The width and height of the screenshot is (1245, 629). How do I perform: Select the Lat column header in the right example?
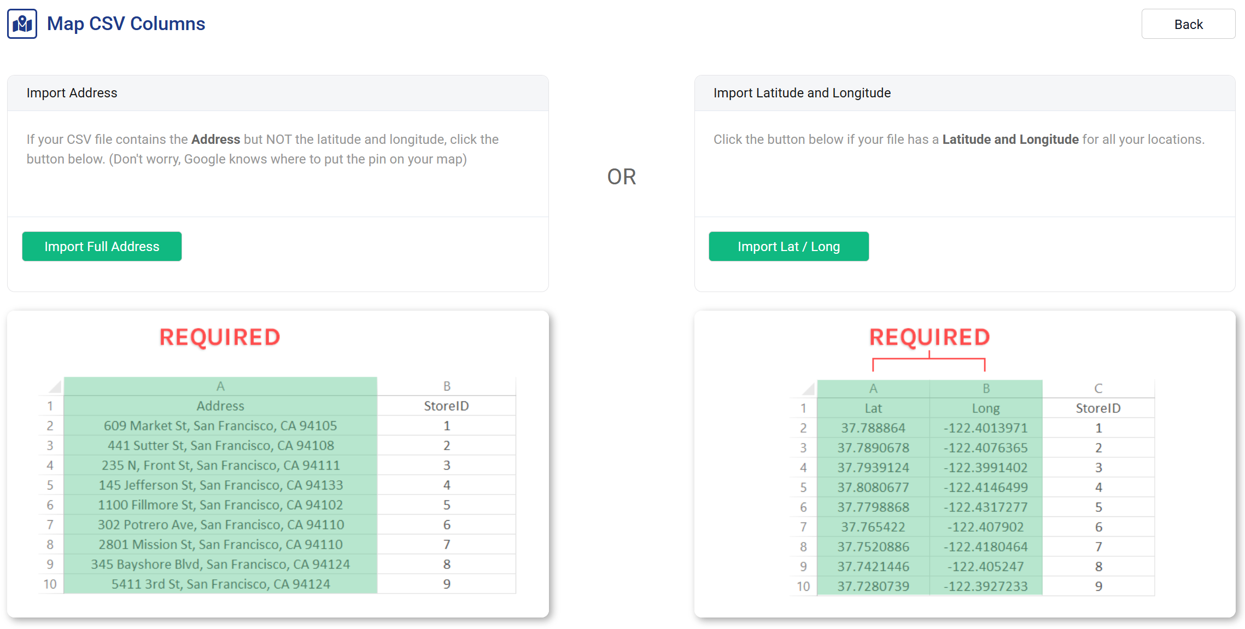pyautogui.click(x=873, y=407)
